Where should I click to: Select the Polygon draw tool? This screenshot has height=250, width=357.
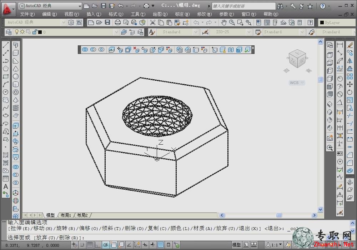[x=6, y=69]
